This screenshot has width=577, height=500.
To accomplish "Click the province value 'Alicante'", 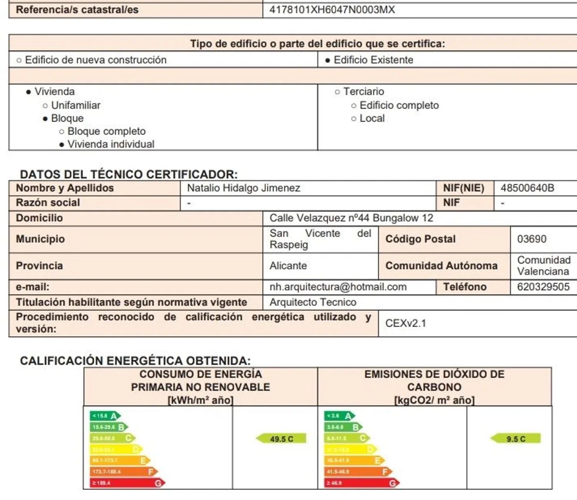I will (288, 266).
